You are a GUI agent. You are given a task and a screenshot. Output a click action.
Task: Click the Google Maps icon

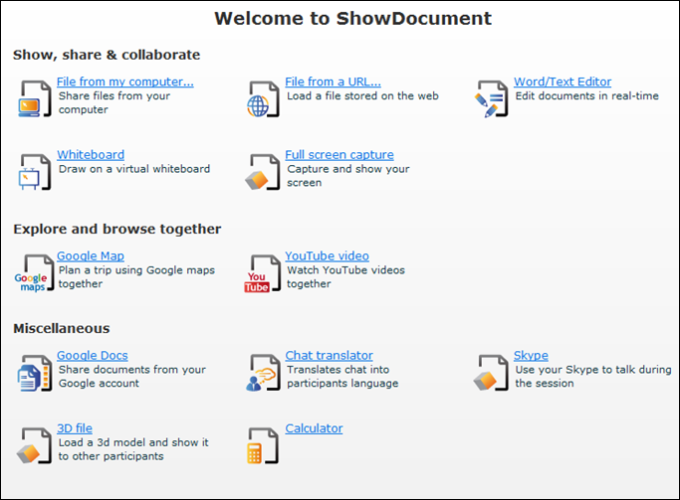33,273
